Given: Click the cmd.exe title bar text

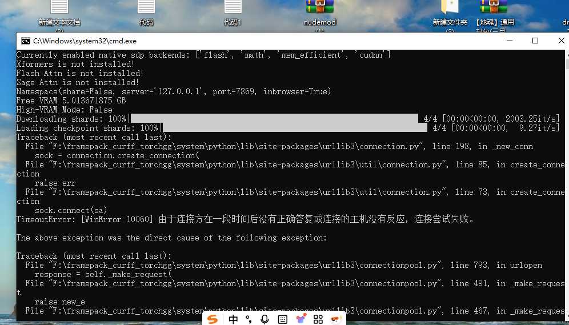Looking at the screenshot, I should point(85,41).
